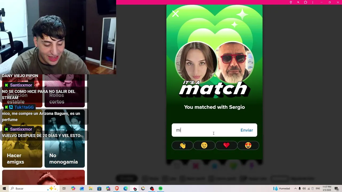This screenshot has height=192, width=342.
Task: Open Brave browser from the taskbar
Action: point(117,189)
